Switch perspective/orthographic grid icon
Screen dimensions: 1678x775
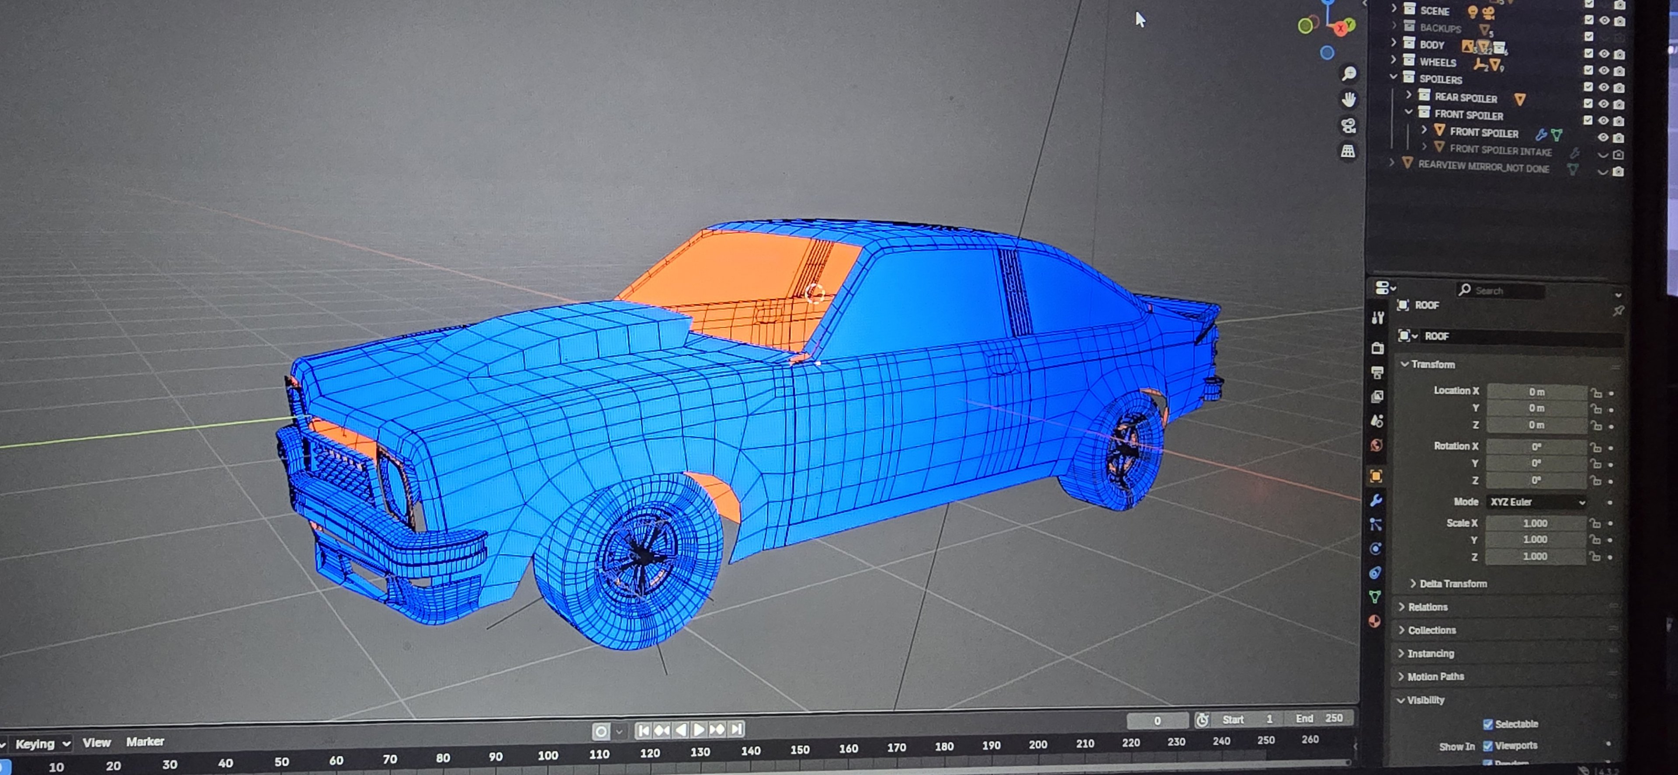(x=1348, y=152)
